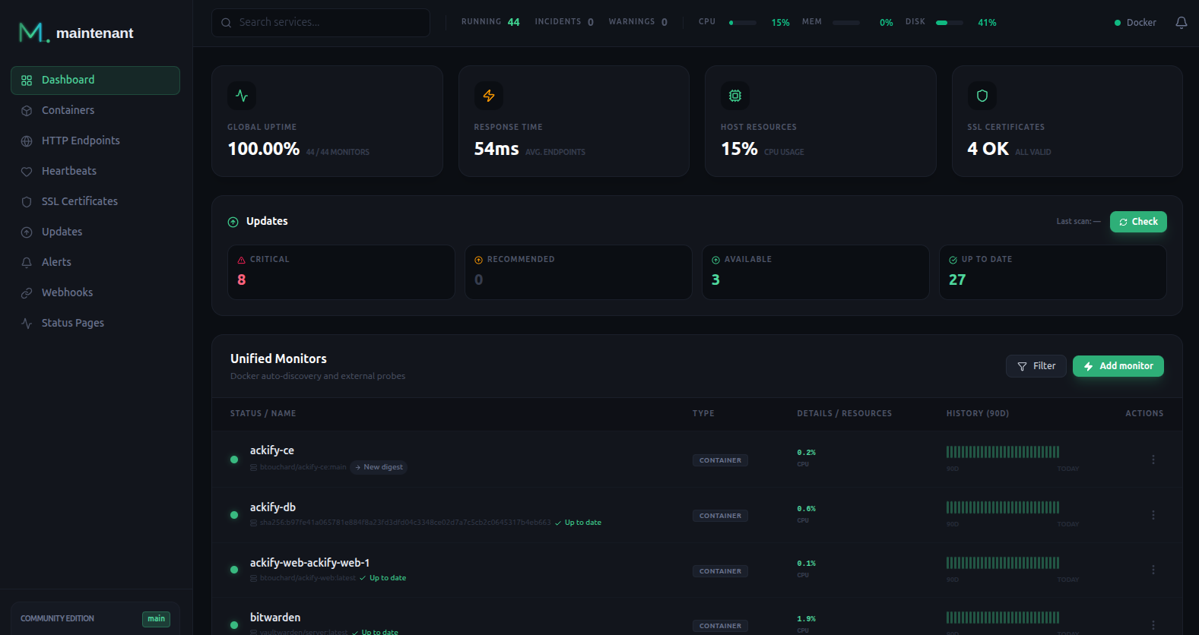
Task: Click the New digest badge on ackify-ce
Action: coord(379,467)
